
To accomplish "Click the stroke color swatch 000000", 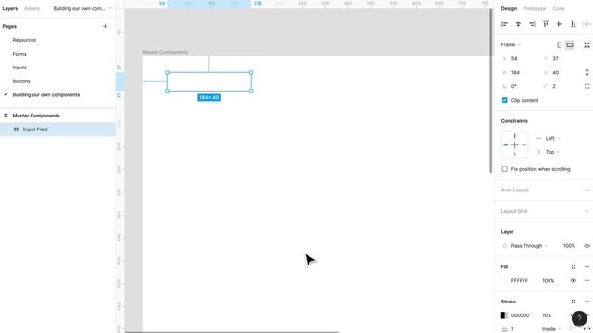I will tap(504, 315).
